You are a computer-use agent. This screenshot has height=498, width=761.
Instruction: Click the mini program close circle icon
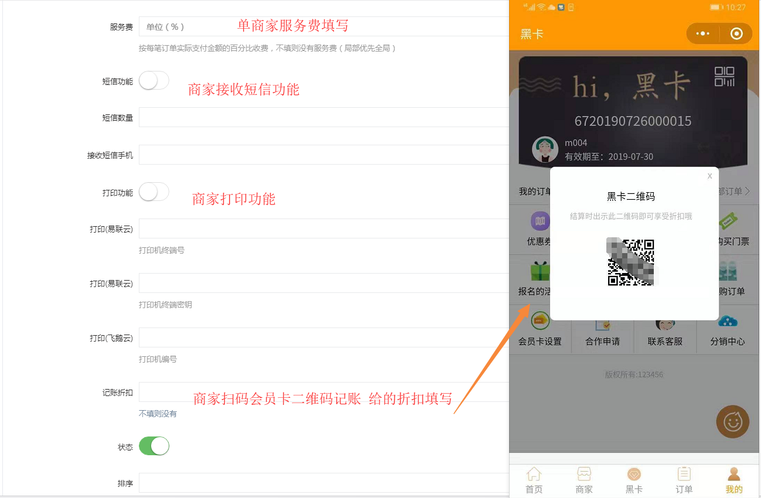coord(736,34)
